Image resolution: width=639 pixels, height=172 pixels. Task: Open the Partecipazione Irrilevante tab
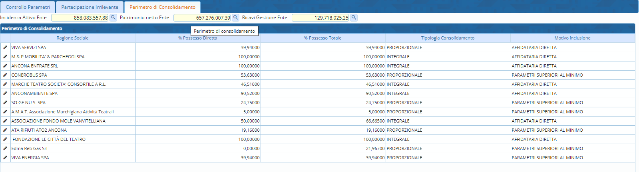[x=90, y=7]
